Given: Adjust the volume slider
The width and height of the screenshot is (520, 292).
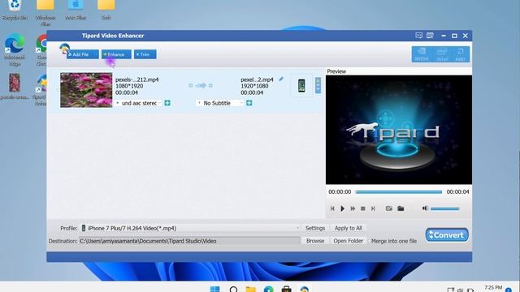Looking at the screenshot, I should [x=444, y=208].
